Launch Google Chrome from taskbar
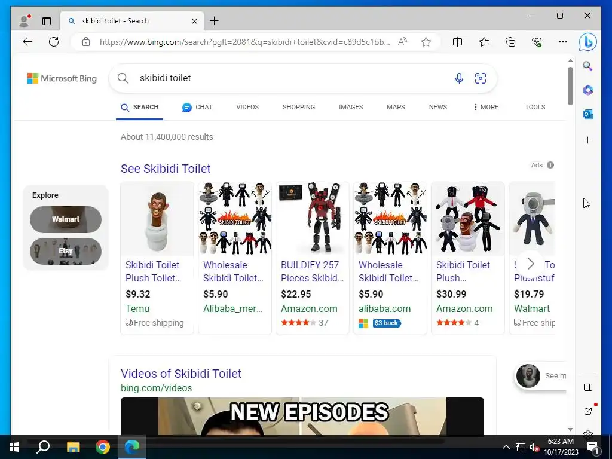The width and height of the screenshot is (612, 459). (x=103, y=447)
